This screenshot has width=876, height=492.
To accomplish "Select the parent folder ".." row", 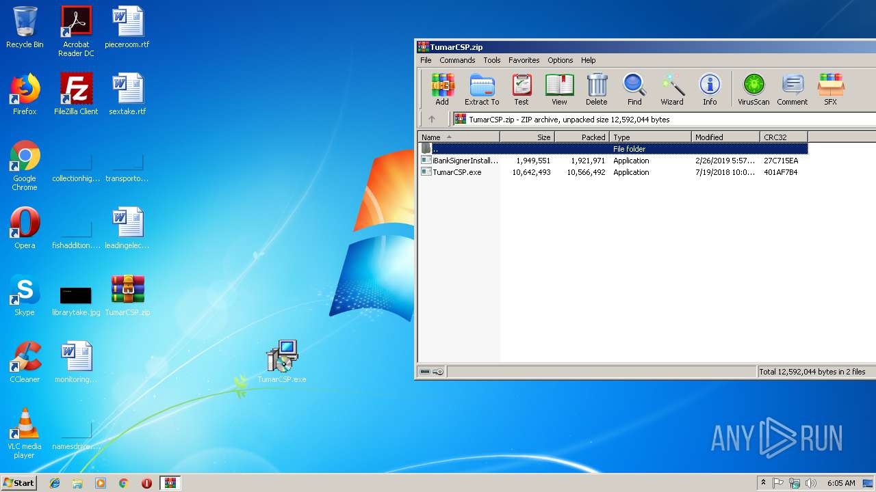I will [613, 148].
